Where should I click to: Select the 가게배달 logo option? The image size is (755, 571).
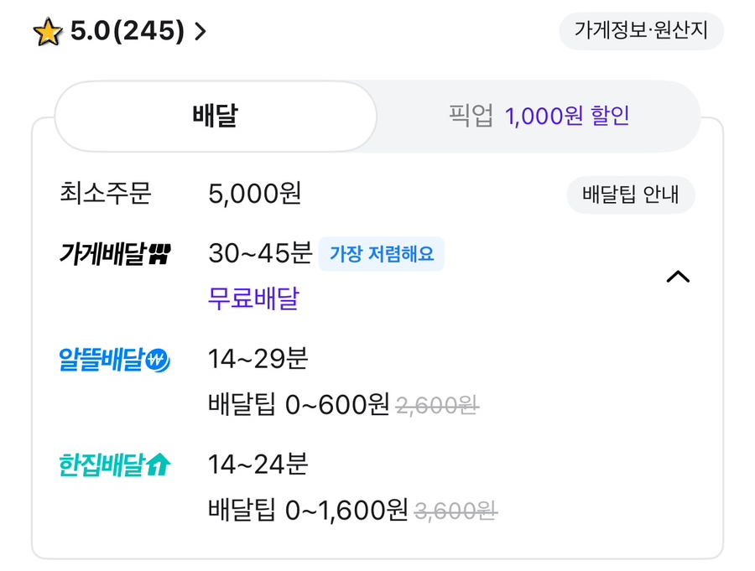pos(102,253)
